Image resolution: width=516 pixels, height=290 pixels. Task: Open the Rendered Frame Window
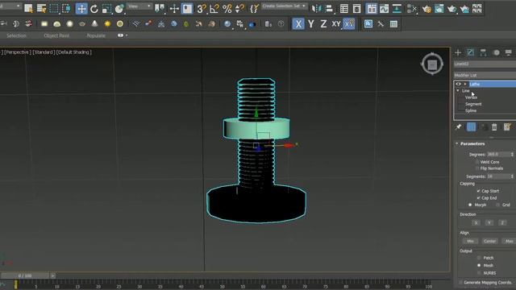tap(439, 9)
